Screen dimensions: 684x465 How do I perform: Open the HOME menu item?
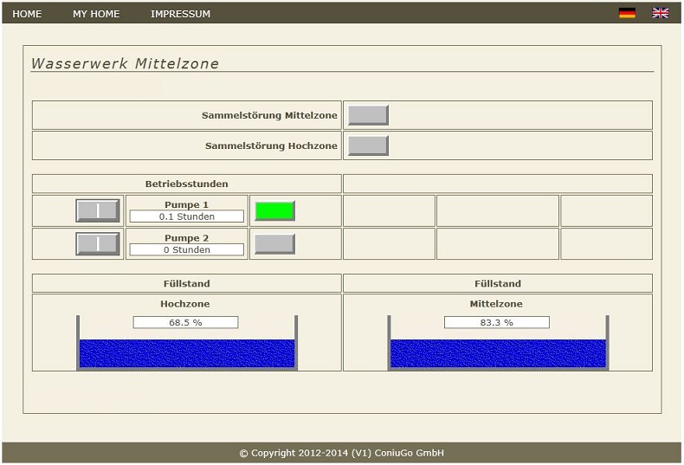pos(27,14)
